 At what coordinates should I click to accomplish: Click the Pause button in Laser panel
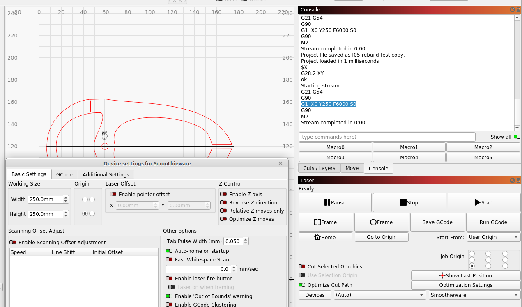(335, 202)
